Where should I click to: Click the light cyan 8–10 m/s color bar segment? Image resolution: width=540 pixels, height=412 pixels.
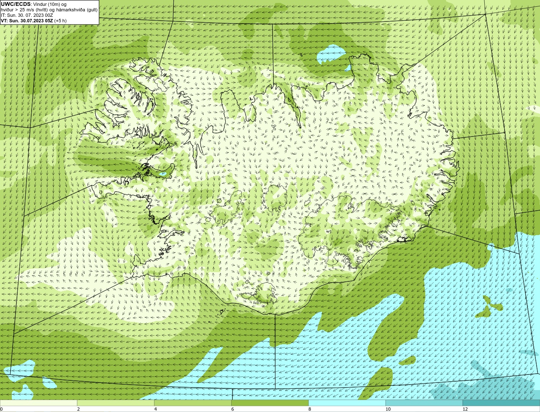[x=348, y=403]
